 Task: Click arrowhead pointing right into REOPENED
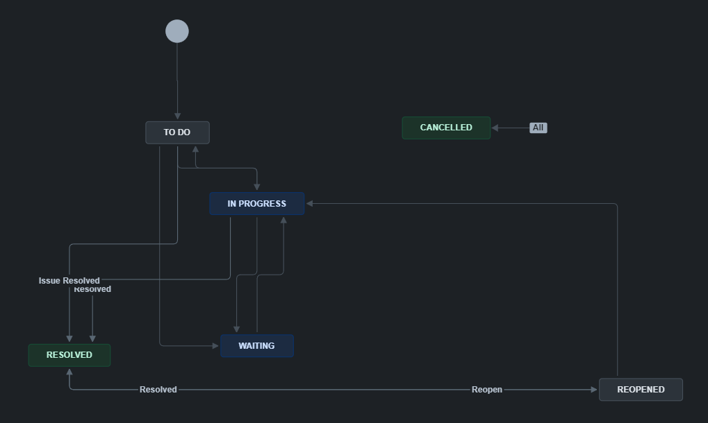point(593,390)
